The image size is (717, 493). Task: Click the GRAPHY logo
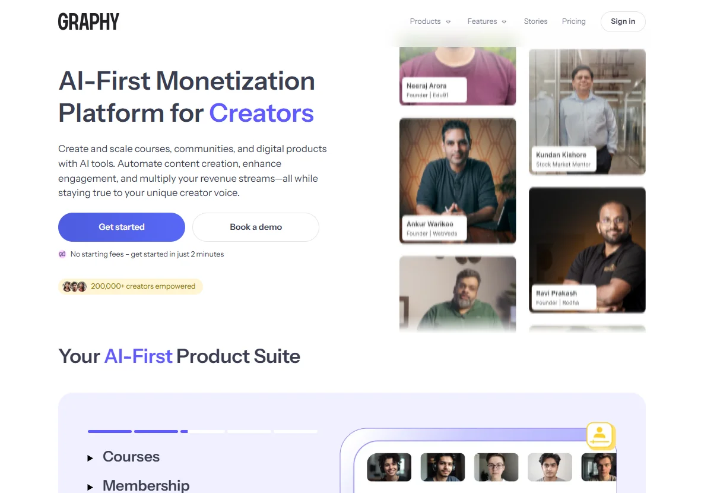pyautogui.click(x=88, y=21)
